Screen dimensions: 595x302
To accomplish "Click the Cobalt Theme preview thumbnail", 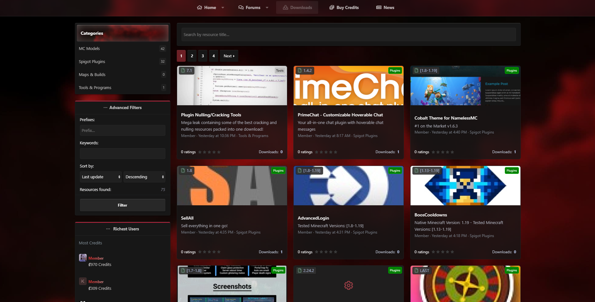I will point(465,85).
